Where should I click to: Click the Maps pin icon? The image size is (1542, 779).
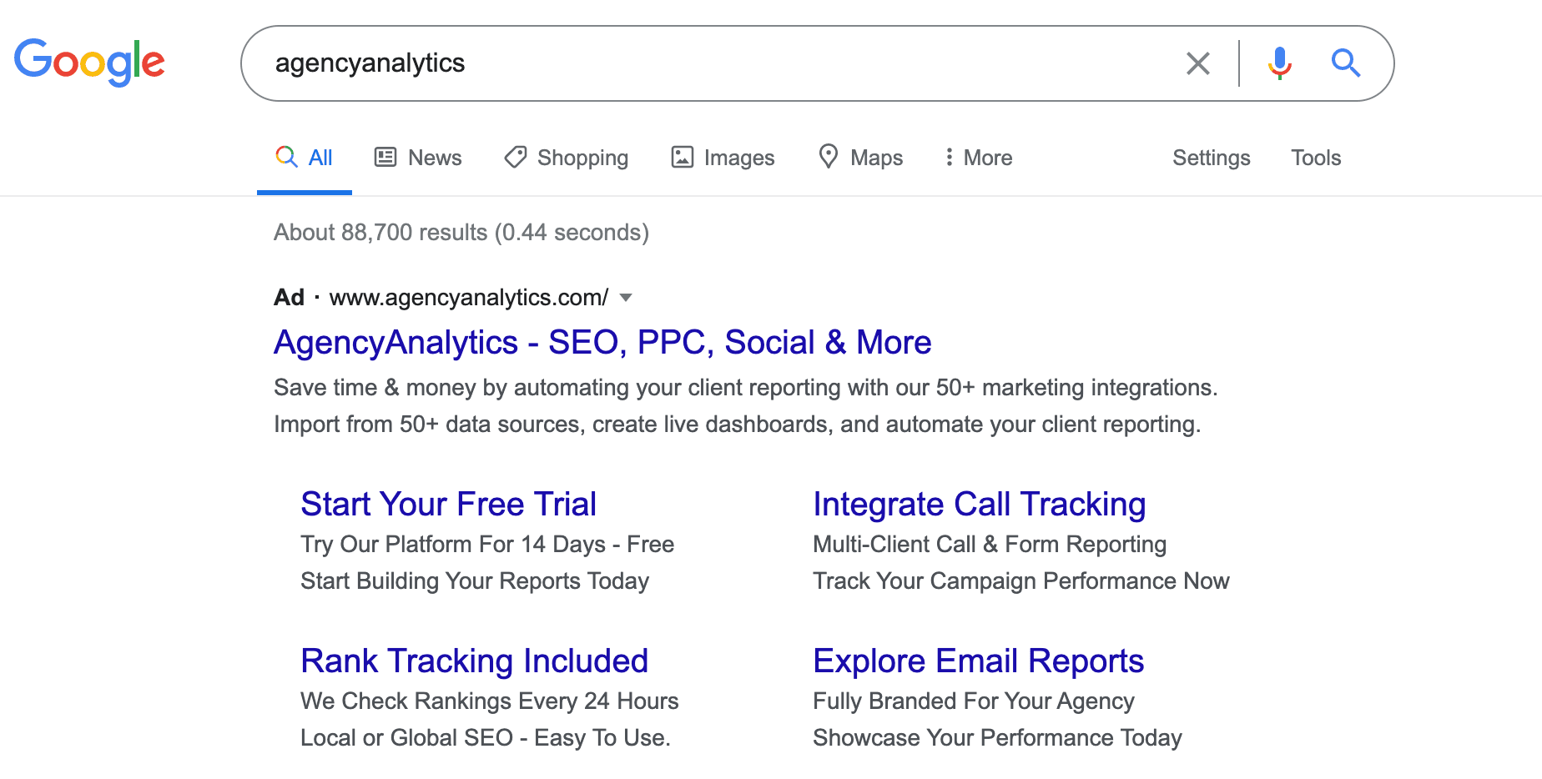point(829,156)
